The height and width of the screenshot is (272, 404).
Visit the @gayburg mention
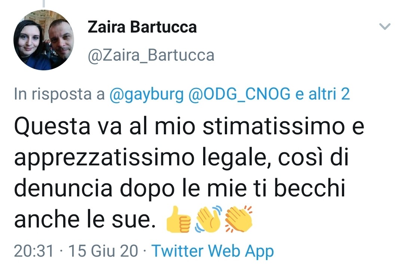pyautogui.click(x=147, y=95)
